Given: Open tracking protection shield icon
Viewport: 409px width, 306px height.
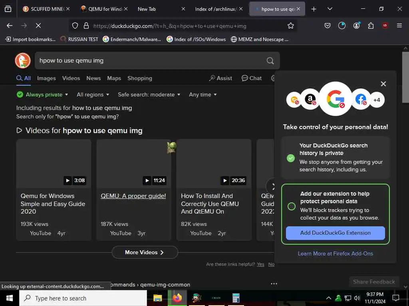Looking at the screenshot, I should point(75,25).
